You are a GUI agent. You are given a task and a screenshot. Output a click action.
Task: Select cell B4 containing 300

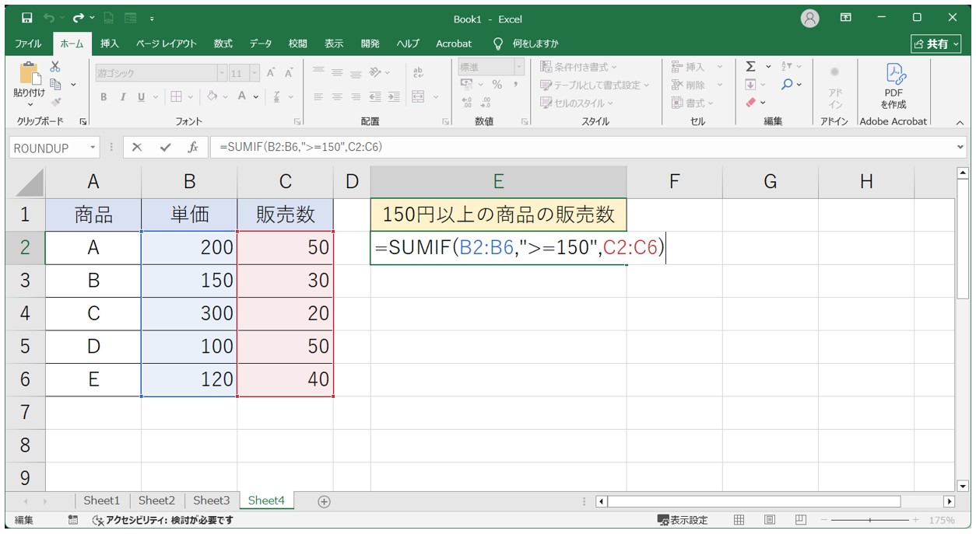pos(189,313)
